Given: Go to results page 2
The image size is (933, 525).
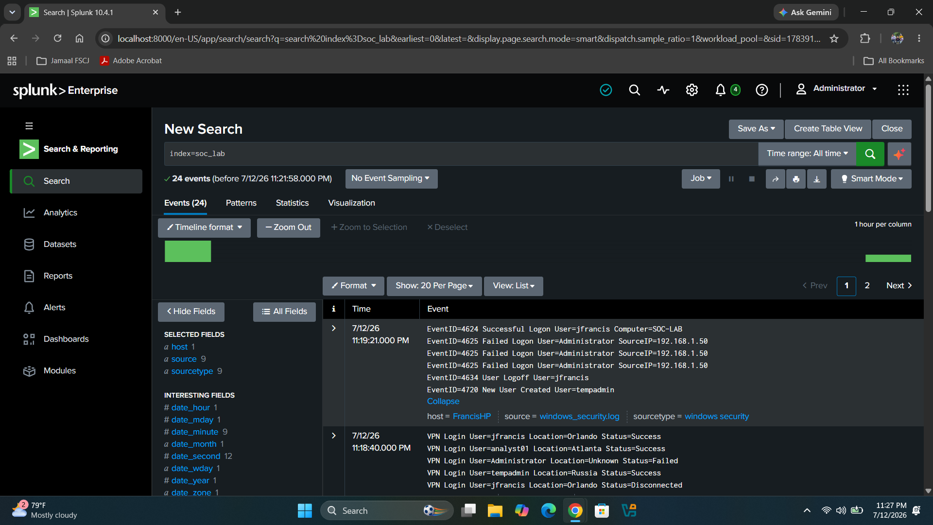Looking at the screenshot, I should [867, 286].
